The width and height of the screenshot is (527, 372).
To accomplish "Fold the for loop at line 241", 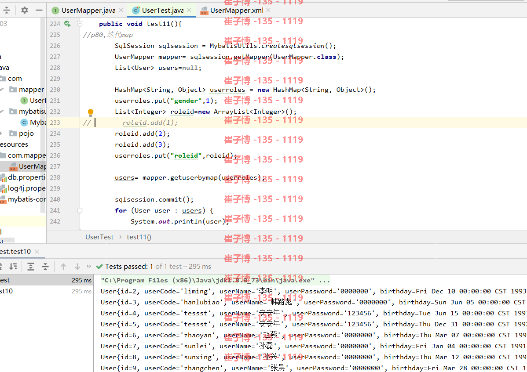I will point(80,211).
